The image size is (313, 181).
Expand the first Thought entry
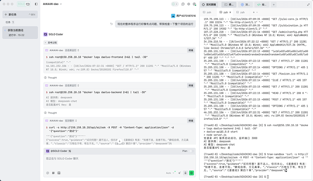pyautogui.click(x=50, y=78)
